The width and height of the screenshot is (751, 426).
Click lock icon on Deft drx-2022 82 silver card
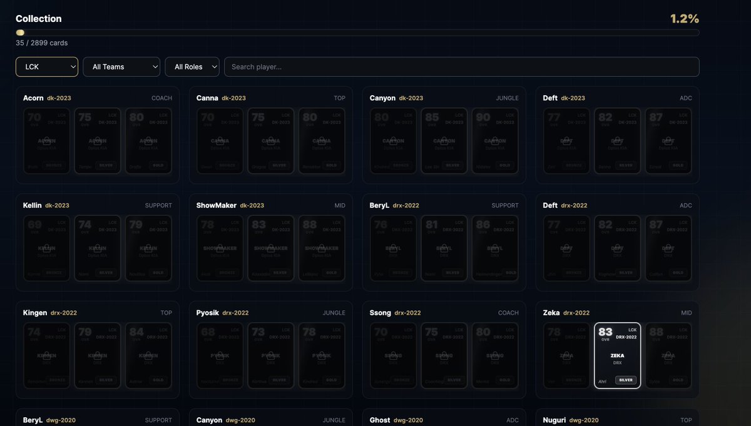click(618, 249)
